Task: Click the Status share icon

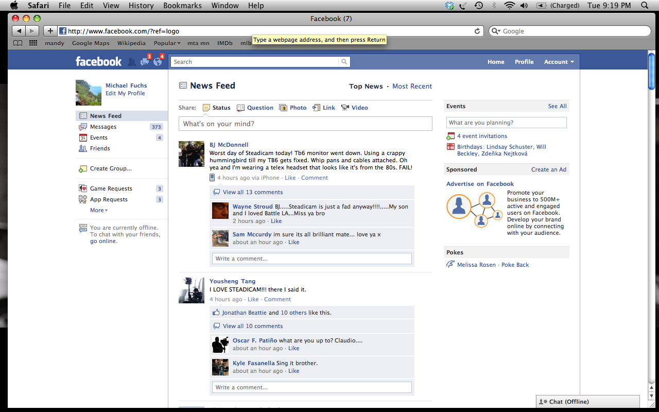Action: (x=206, y=108)
